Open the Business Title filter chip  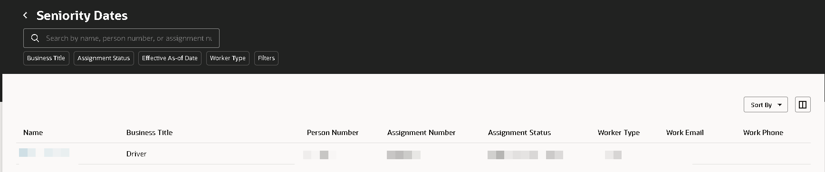(x=46, y=58)
